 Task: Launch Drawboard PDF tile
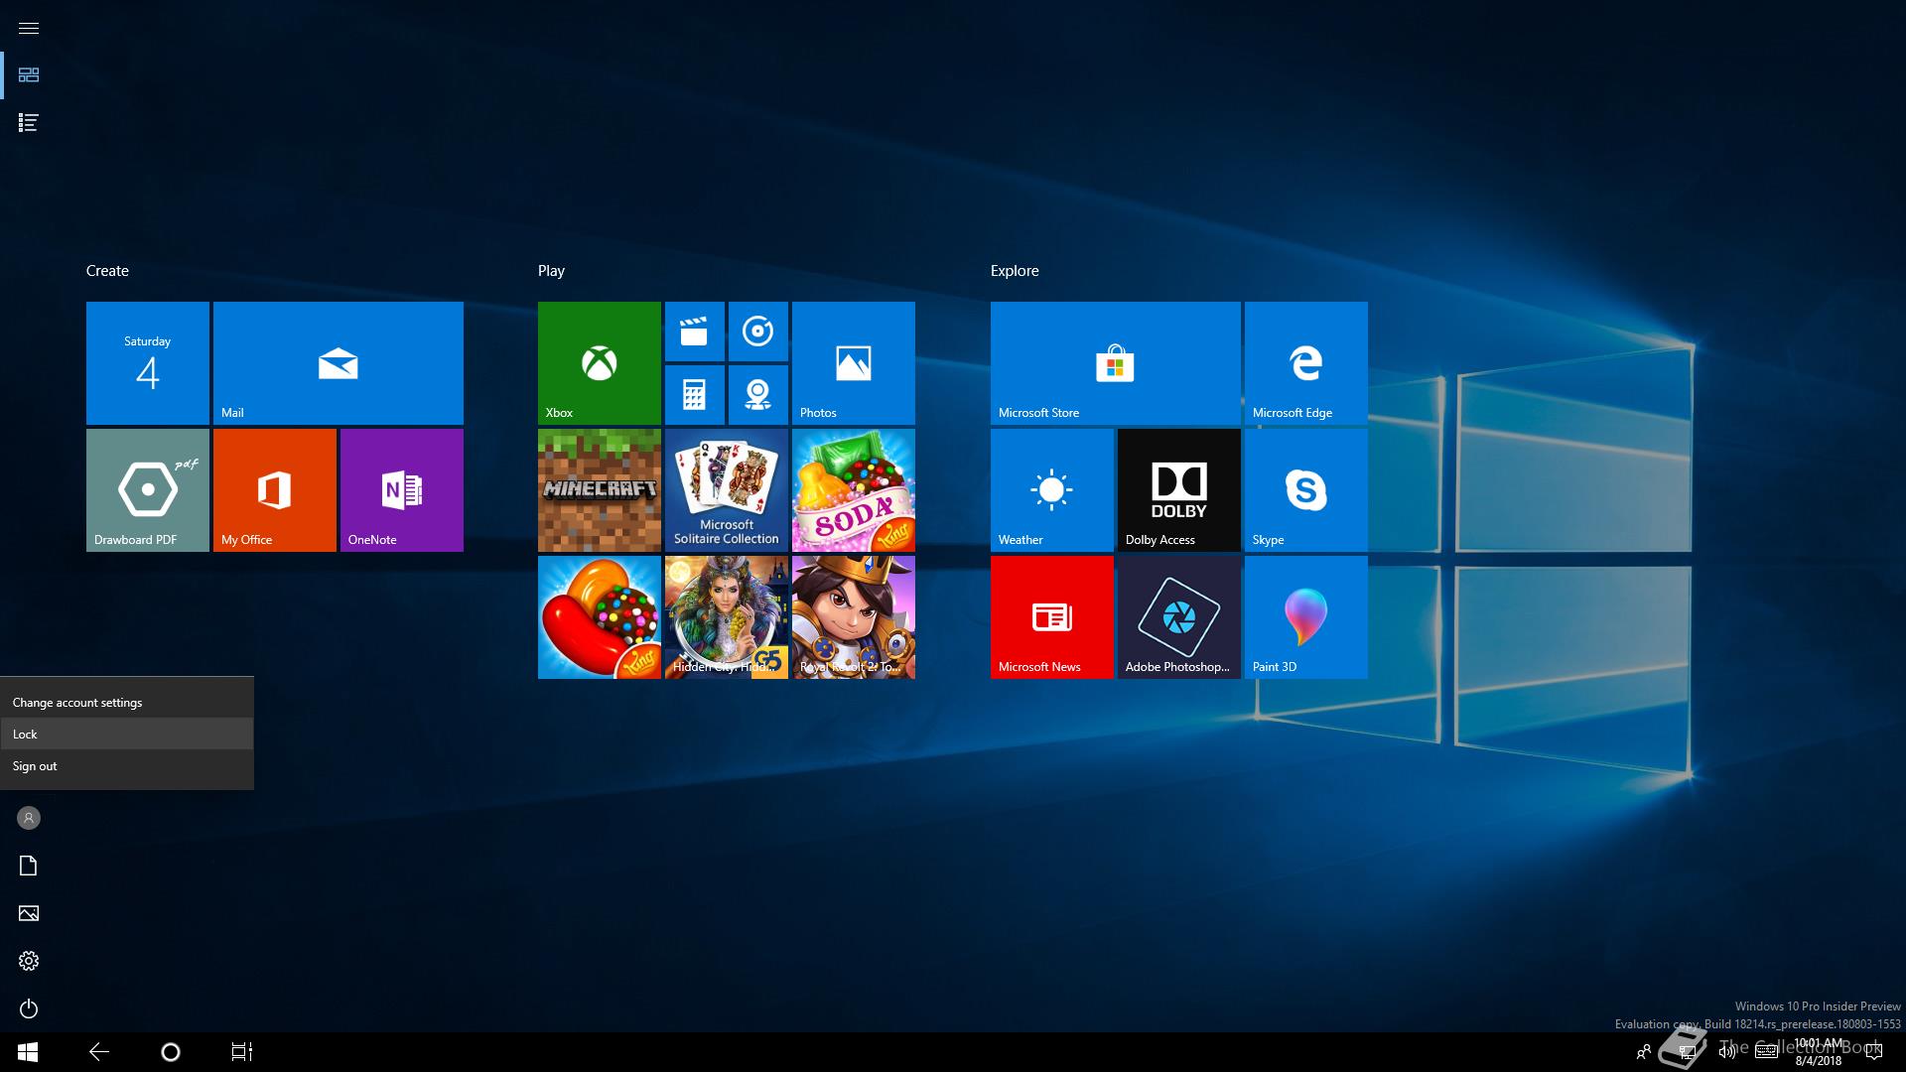coord(148,490)
